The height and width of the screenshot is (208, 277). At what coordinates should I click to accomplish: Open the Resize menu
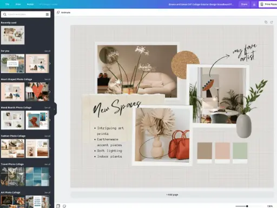click(30, 4)
